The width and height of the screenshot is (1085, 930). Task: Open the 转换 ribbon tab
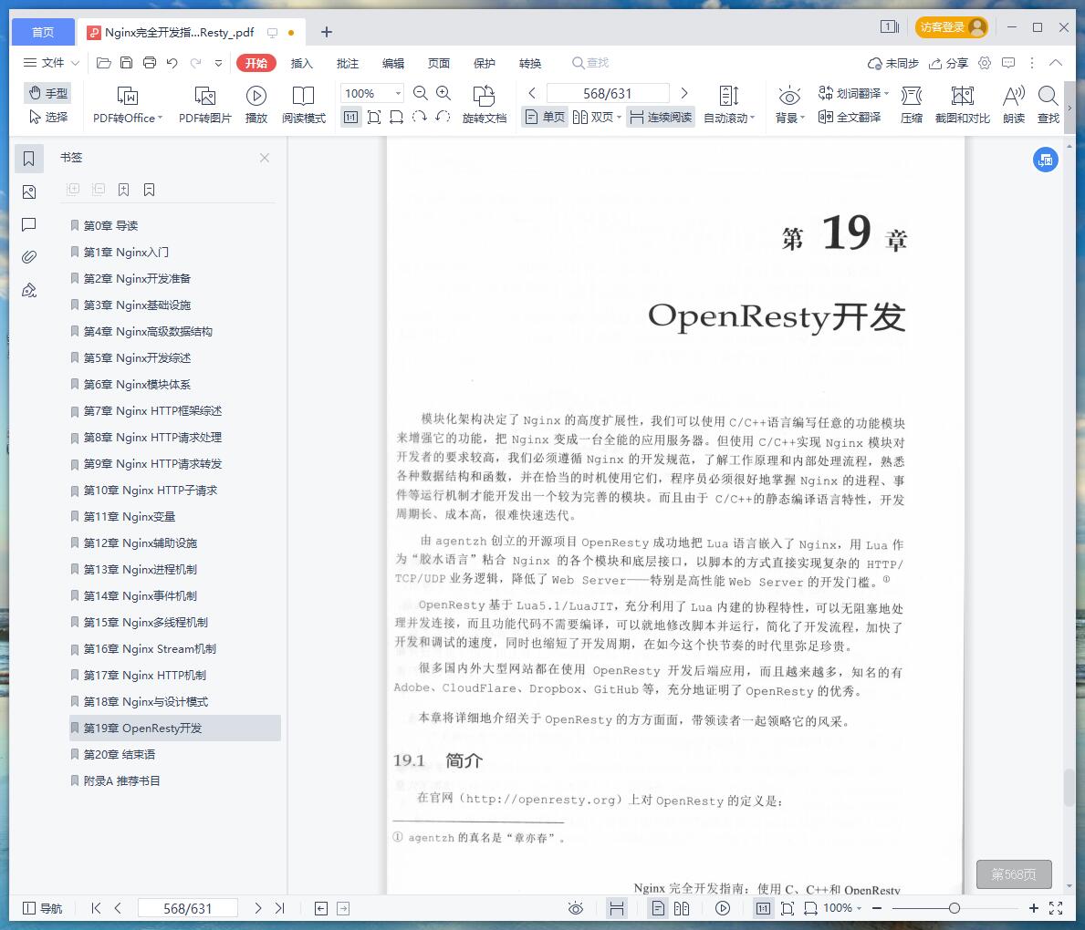530,63
